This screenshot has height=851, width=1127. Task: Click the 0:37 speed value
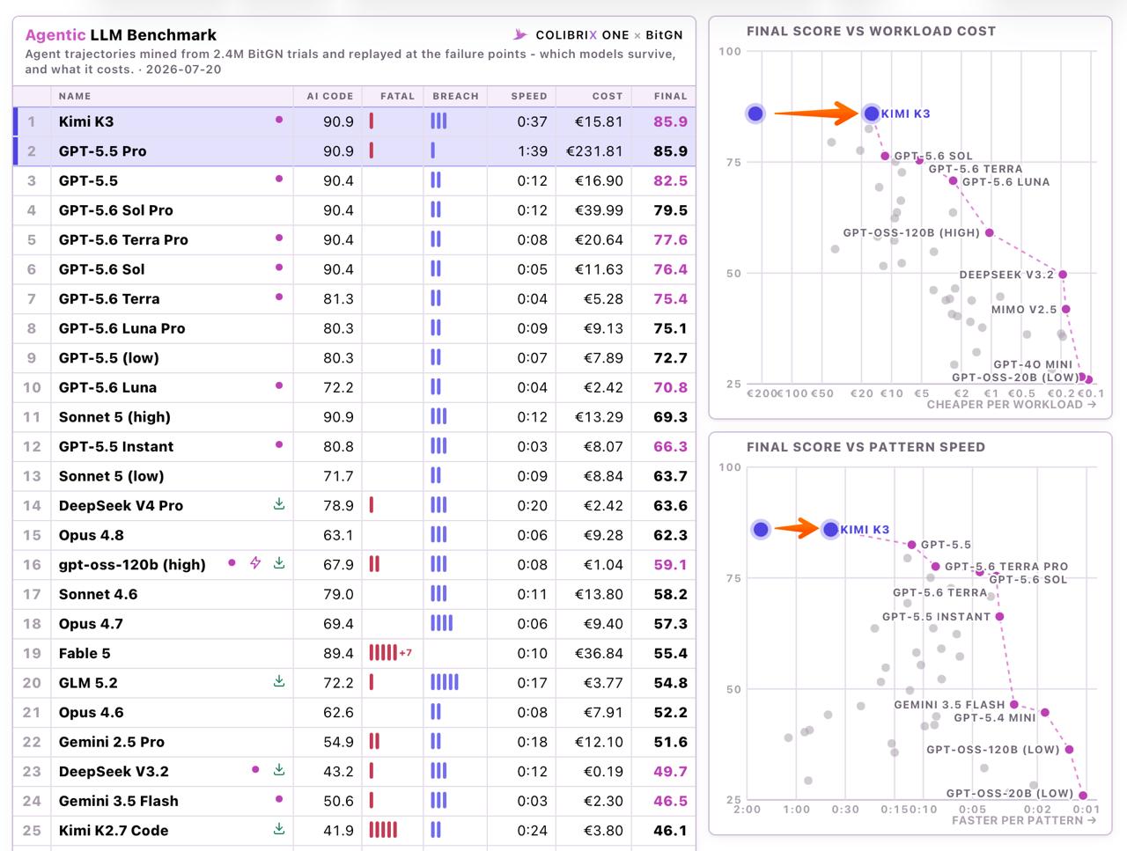coord(533,121)
